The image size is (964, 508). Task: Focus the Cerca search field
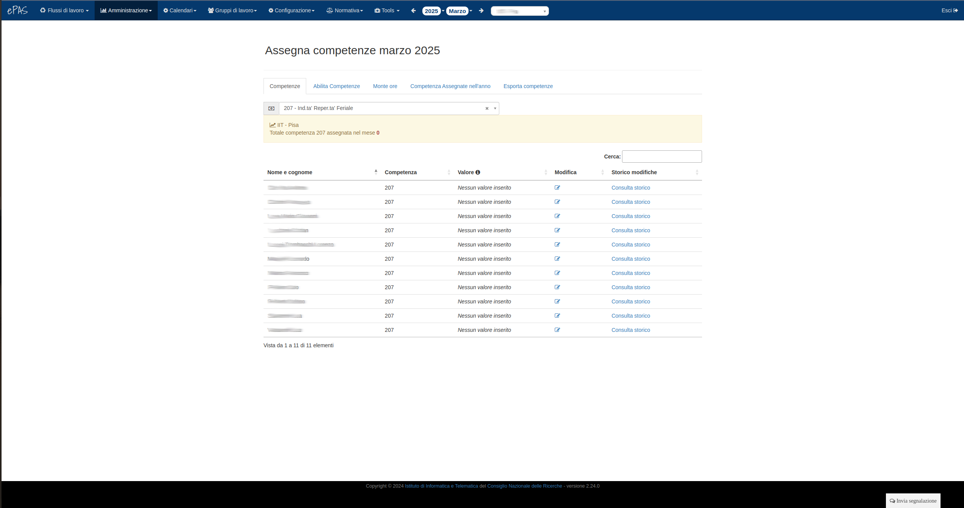coord(662,157)
